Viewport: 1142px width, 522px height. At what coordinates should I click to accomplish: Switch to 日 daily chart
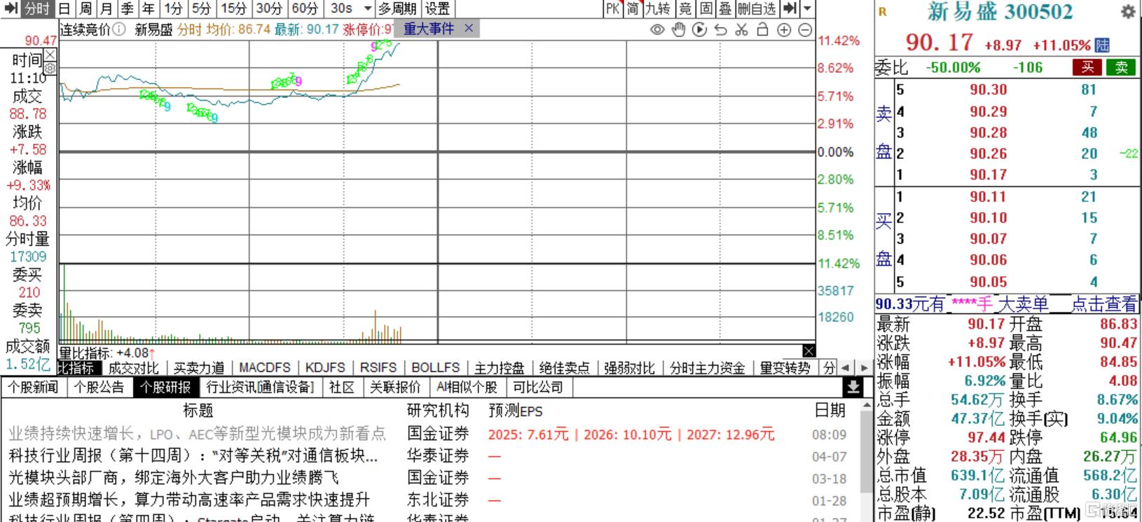click(x=64, y=8)
